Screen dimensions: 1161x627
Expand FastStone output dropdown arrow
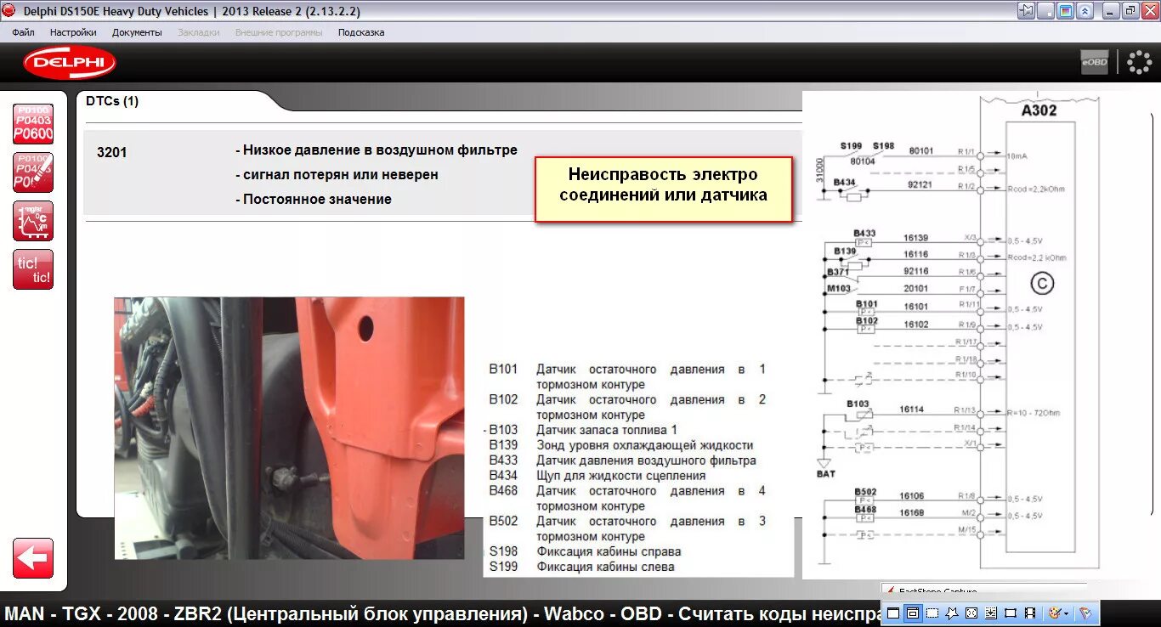tap(1067, 613)
